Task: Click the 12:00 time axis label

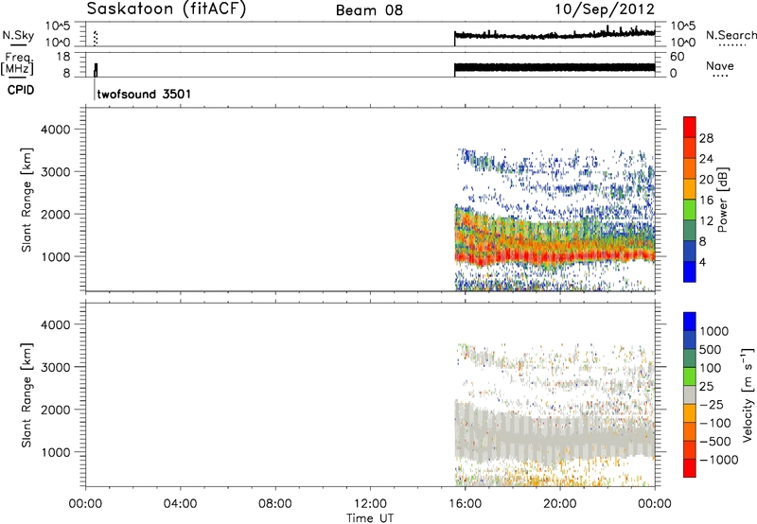Action: click(x=370, y=504)
